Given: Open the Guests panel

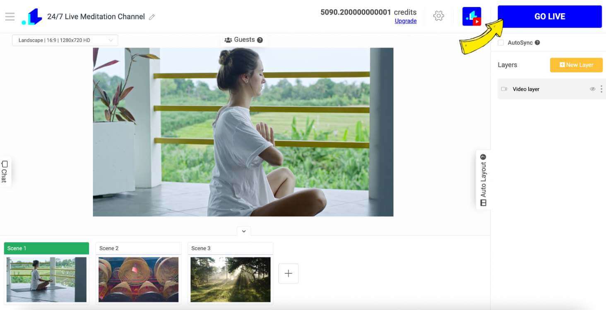Looking at the screenshot, I should point(240,40).
